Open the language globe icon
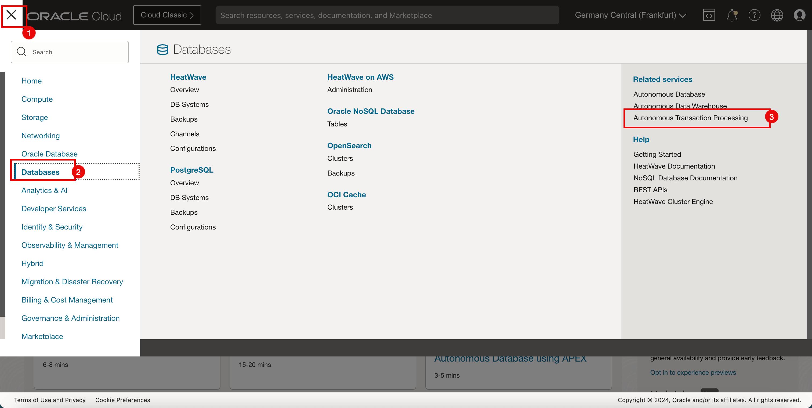Viewport: 812px width, 408px height. pyautogui.click(x=777, y=15)
